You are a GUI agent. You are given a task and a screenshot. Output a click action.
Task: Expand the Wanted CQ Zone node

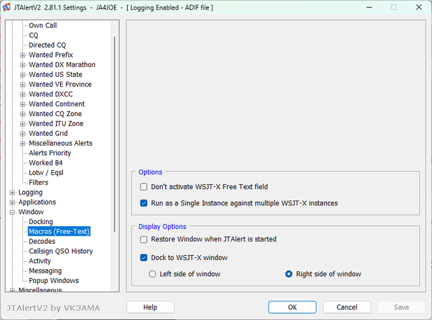pyautogui.click(x=22, y=114)
